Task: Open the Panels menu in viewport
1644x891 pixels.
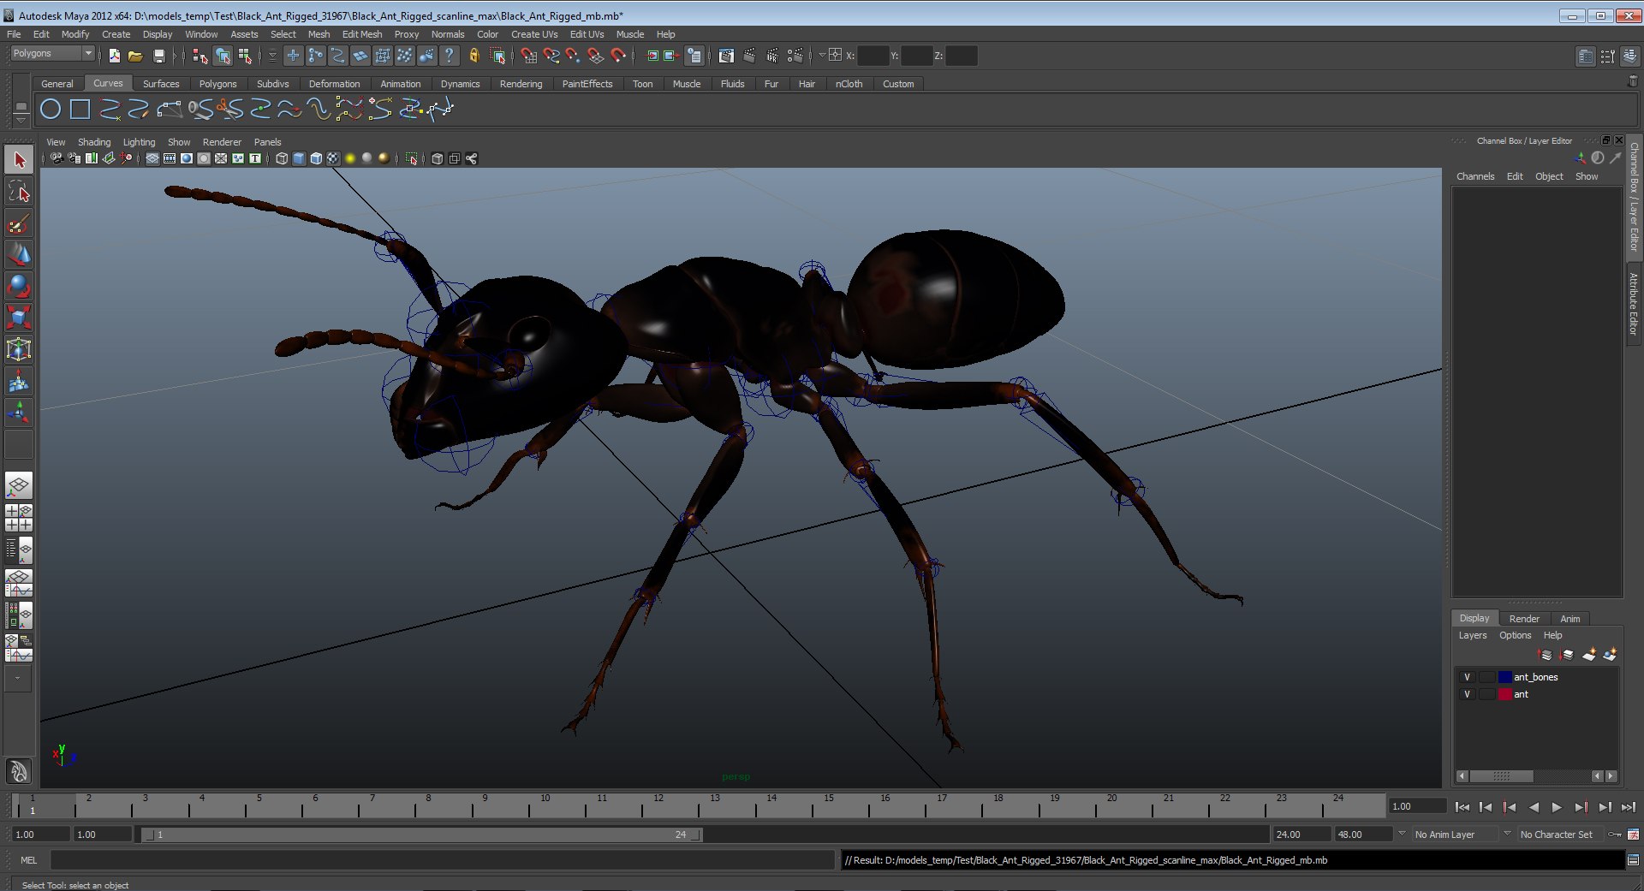Action: coord(267,142)
